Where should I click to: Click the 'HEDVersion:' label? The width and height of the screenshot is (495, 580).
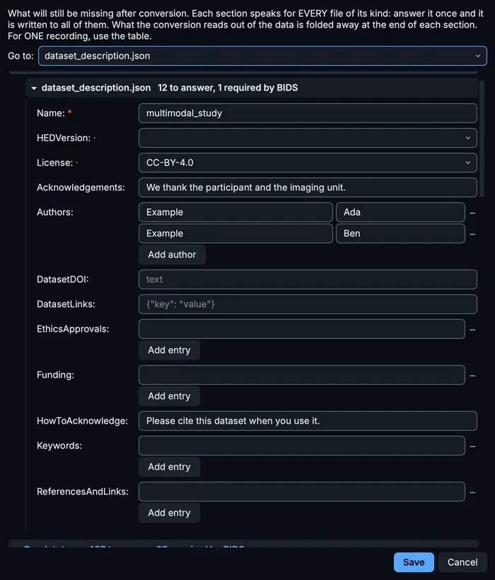(x=64, y=138)
